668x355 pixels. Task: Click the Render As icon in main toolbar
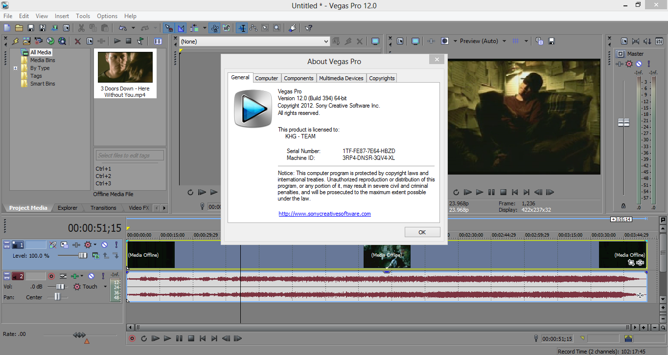tap(54, 28)
